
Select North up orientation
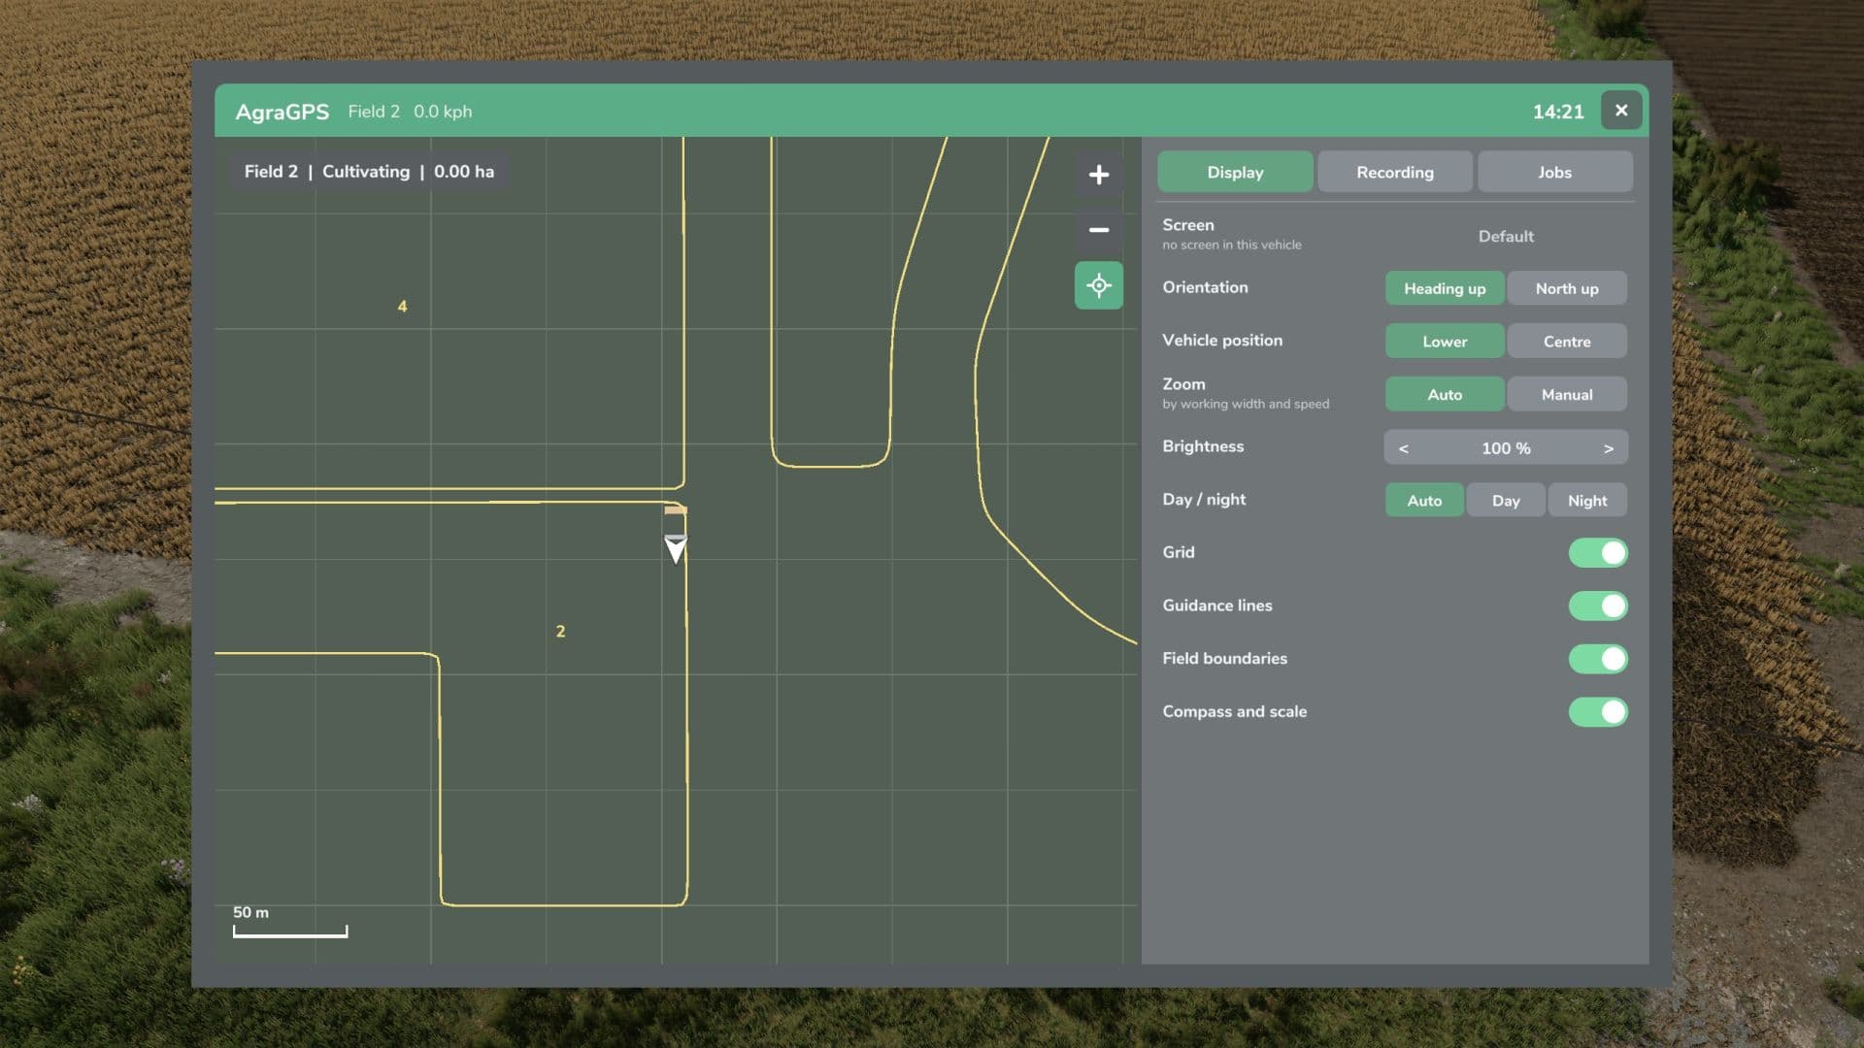1567,288
